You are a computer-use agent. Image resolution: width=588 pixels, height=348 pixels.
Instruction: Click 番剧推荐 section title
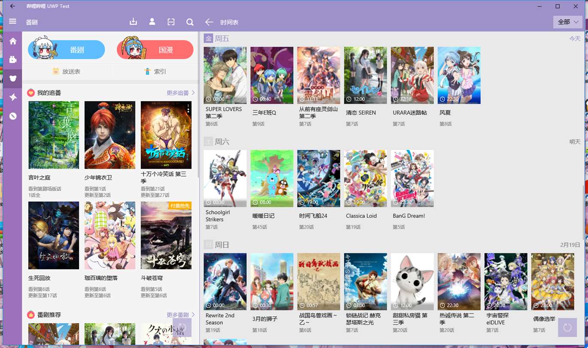pyautogui.click(x=49, y=315)
